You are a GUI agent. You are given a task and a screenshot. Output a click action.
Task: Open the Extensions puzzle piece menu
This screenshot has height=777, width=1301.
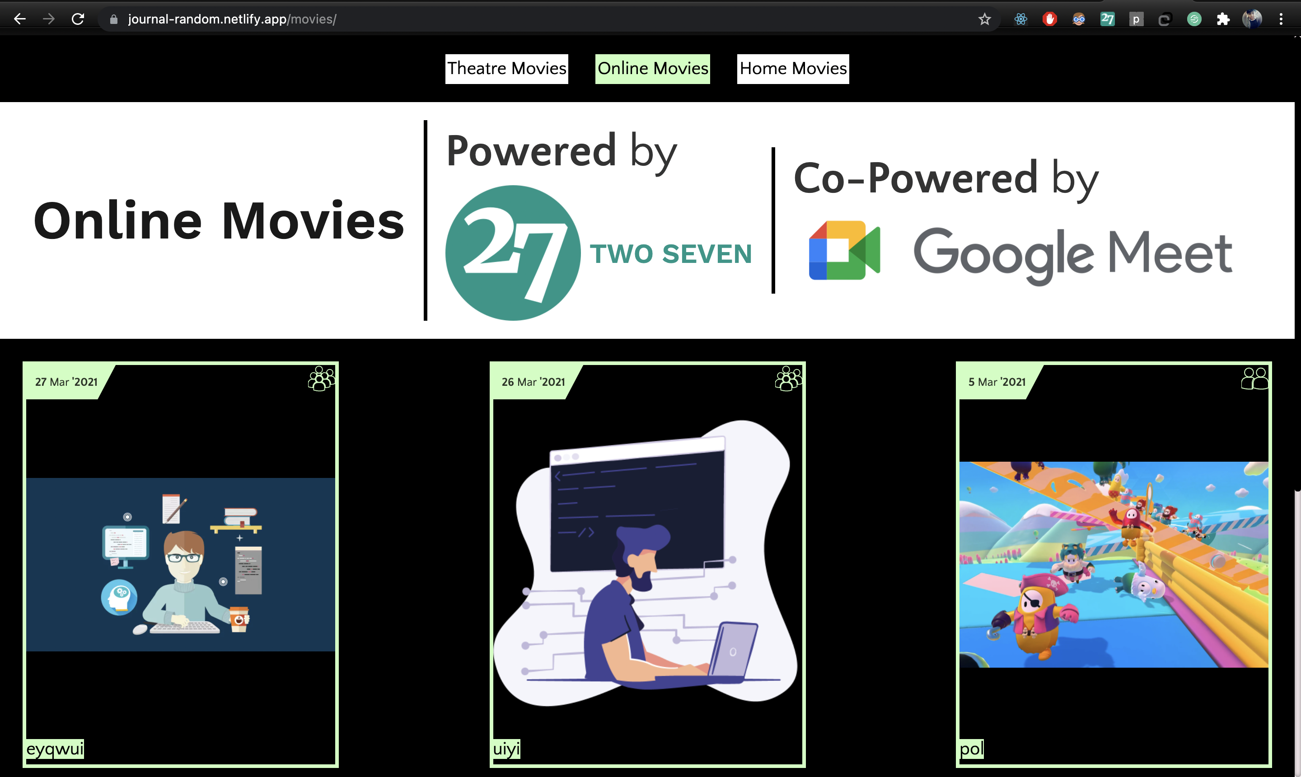click(x=1222, y=19)
